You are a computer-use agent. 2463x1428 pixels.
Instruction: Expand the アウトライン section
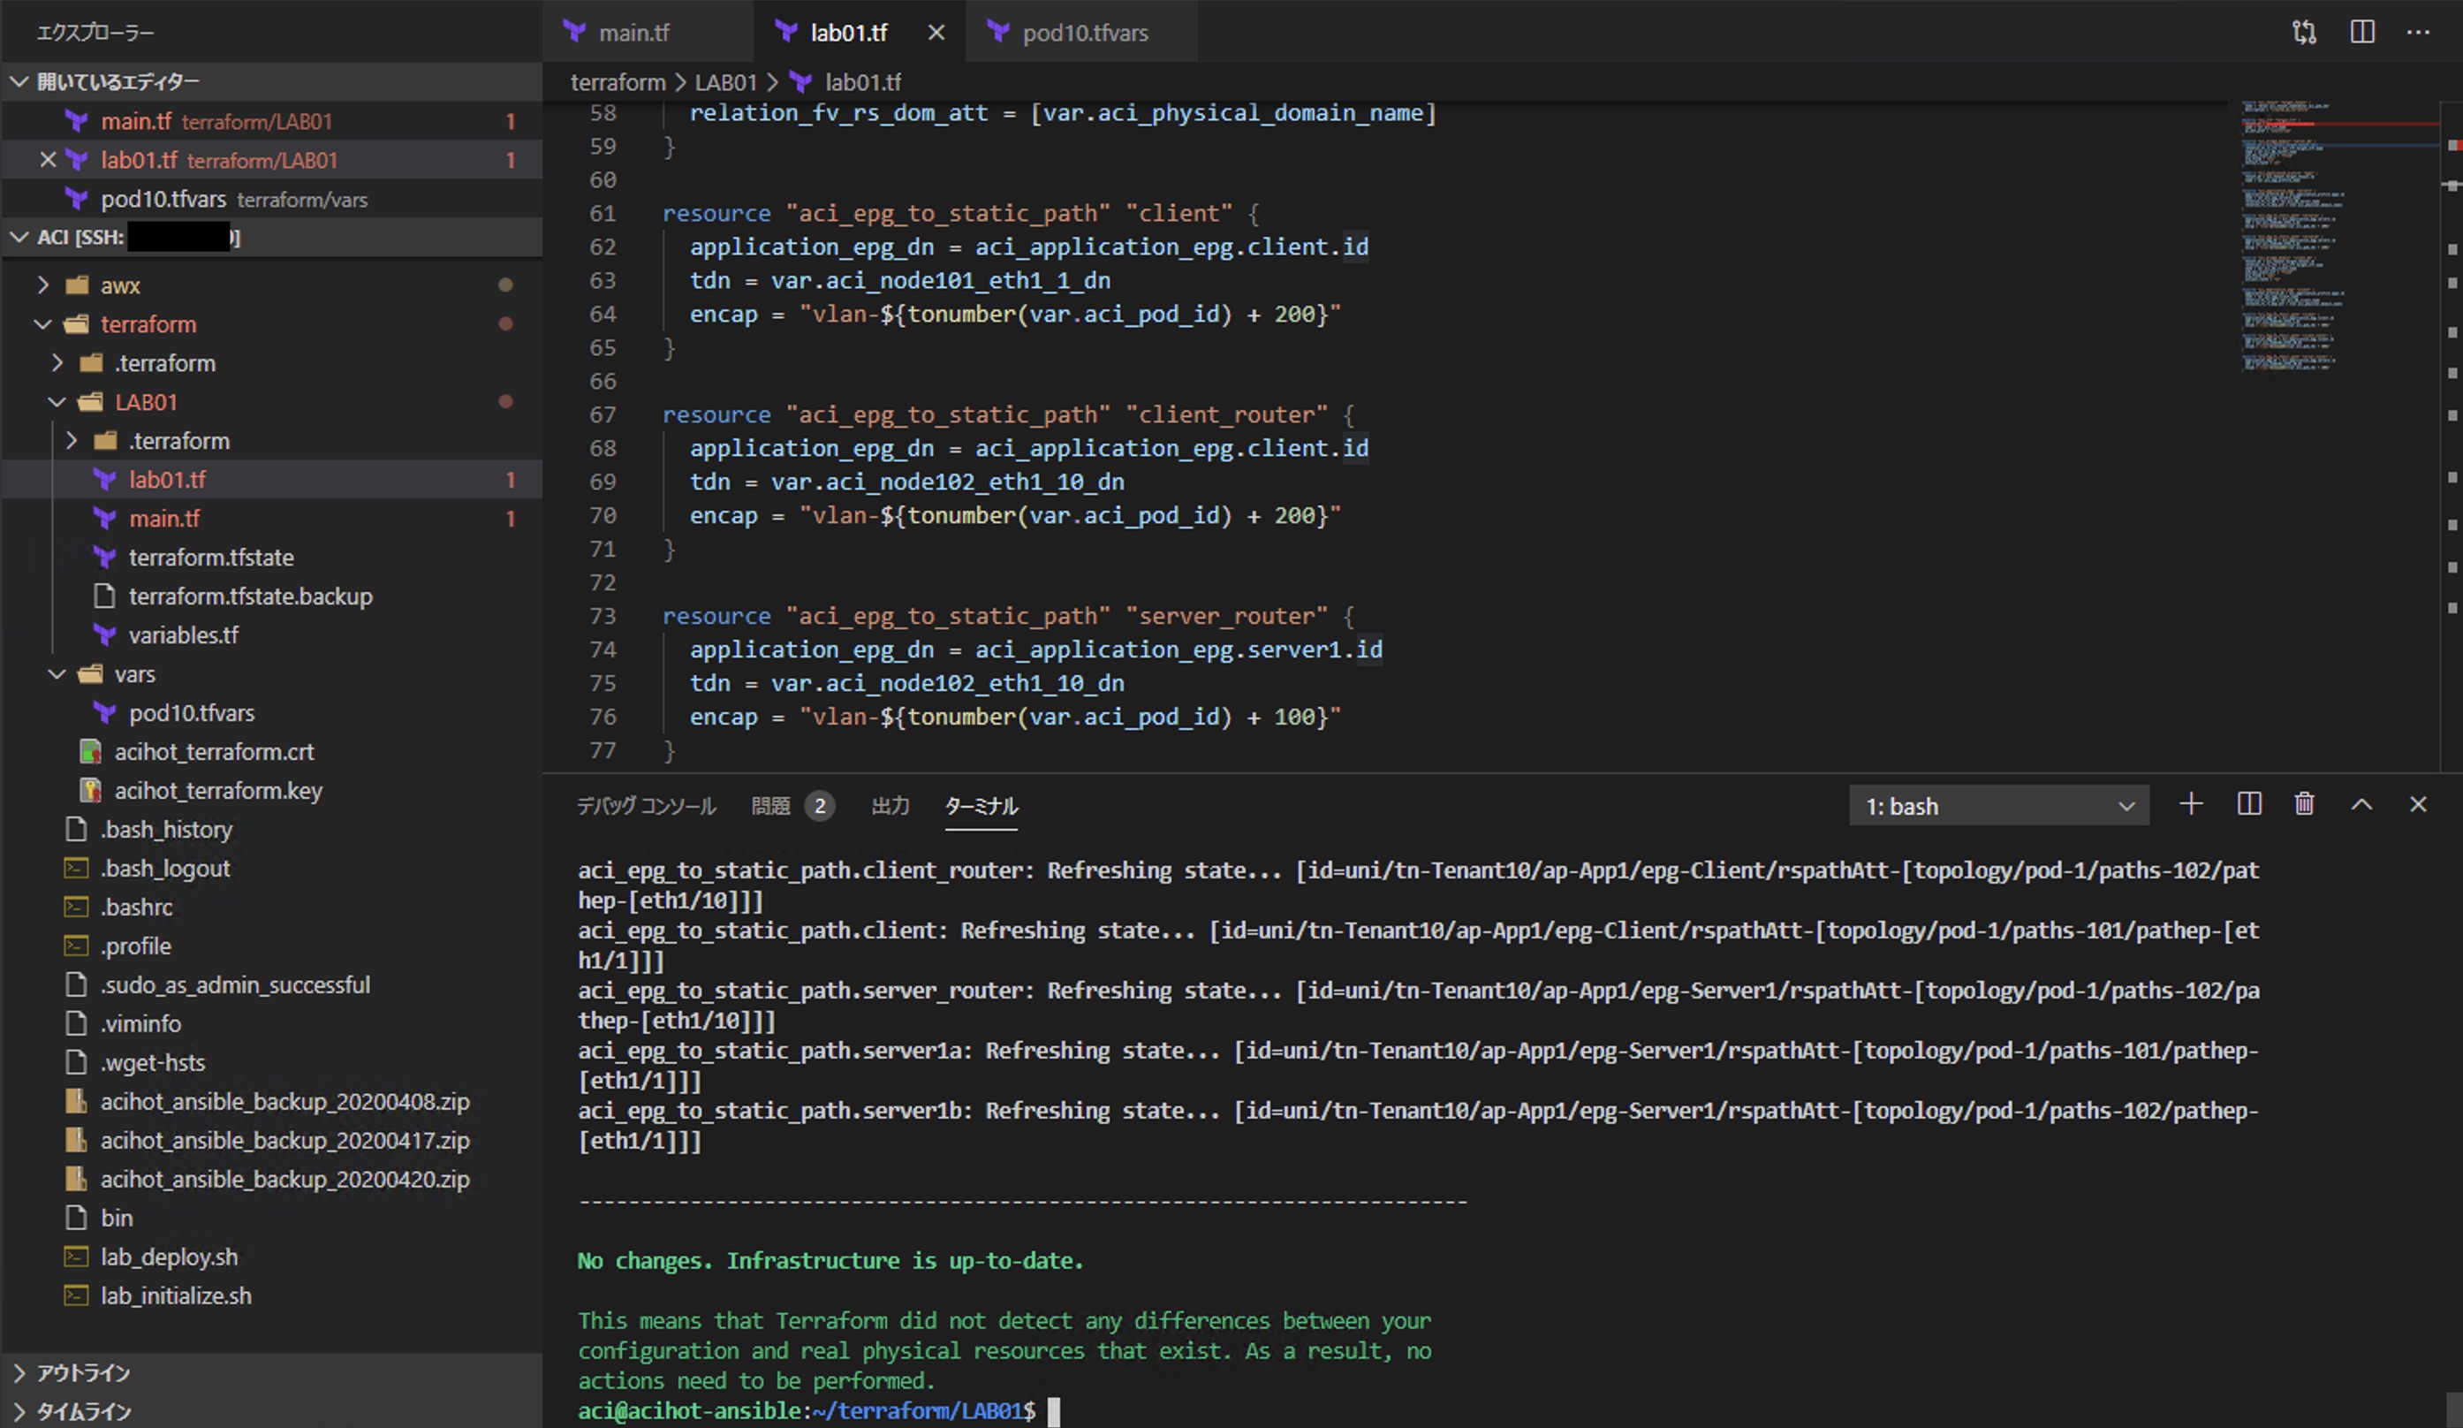click(83, 1372)
